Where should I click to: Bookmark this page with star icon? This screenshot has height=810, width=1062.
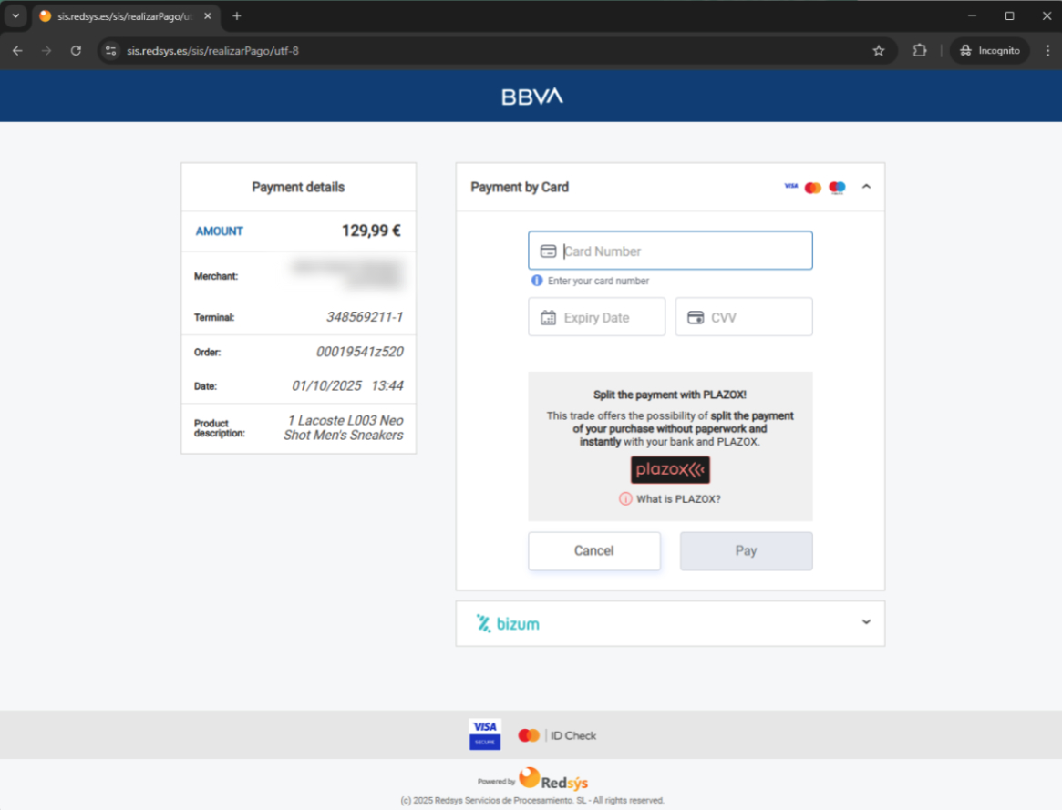[879, 51]
